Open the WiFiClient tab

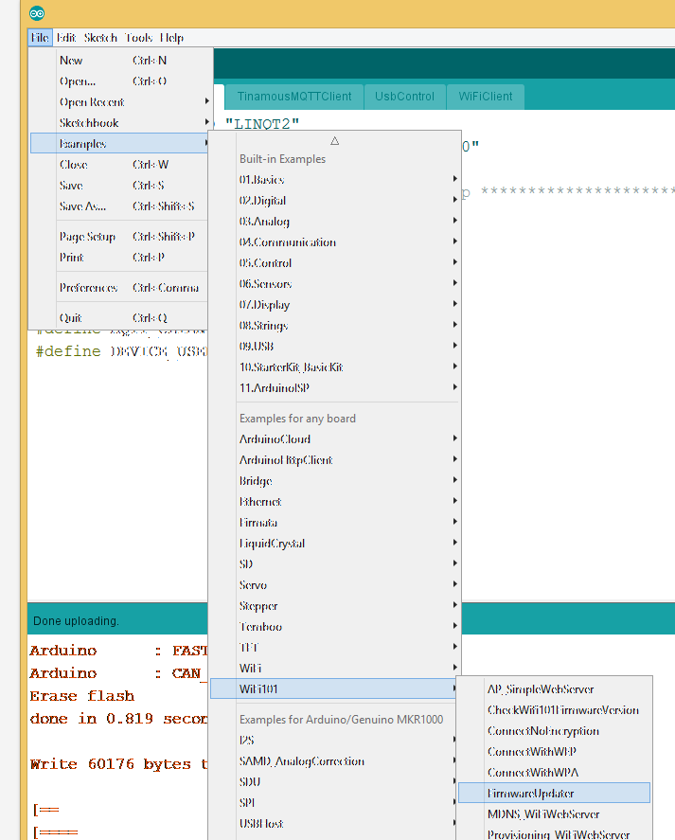click(x=485, y=97)
